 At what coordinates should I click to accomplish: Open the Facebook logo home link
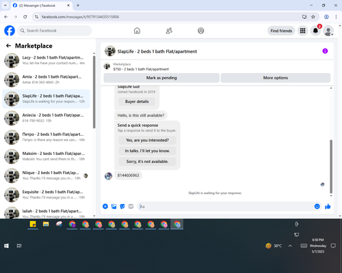[10, 31]
